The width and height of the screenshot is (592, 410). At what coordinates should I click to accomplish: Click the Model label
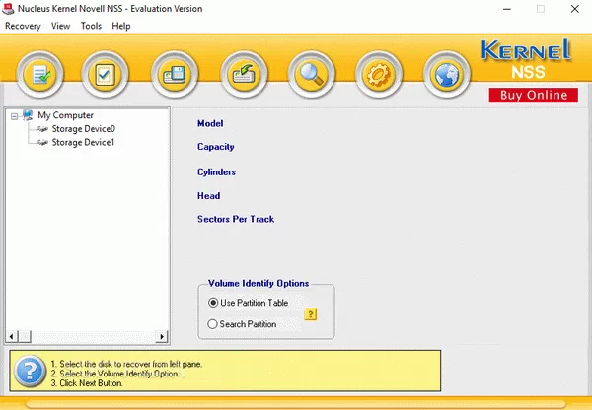(210, 123)
